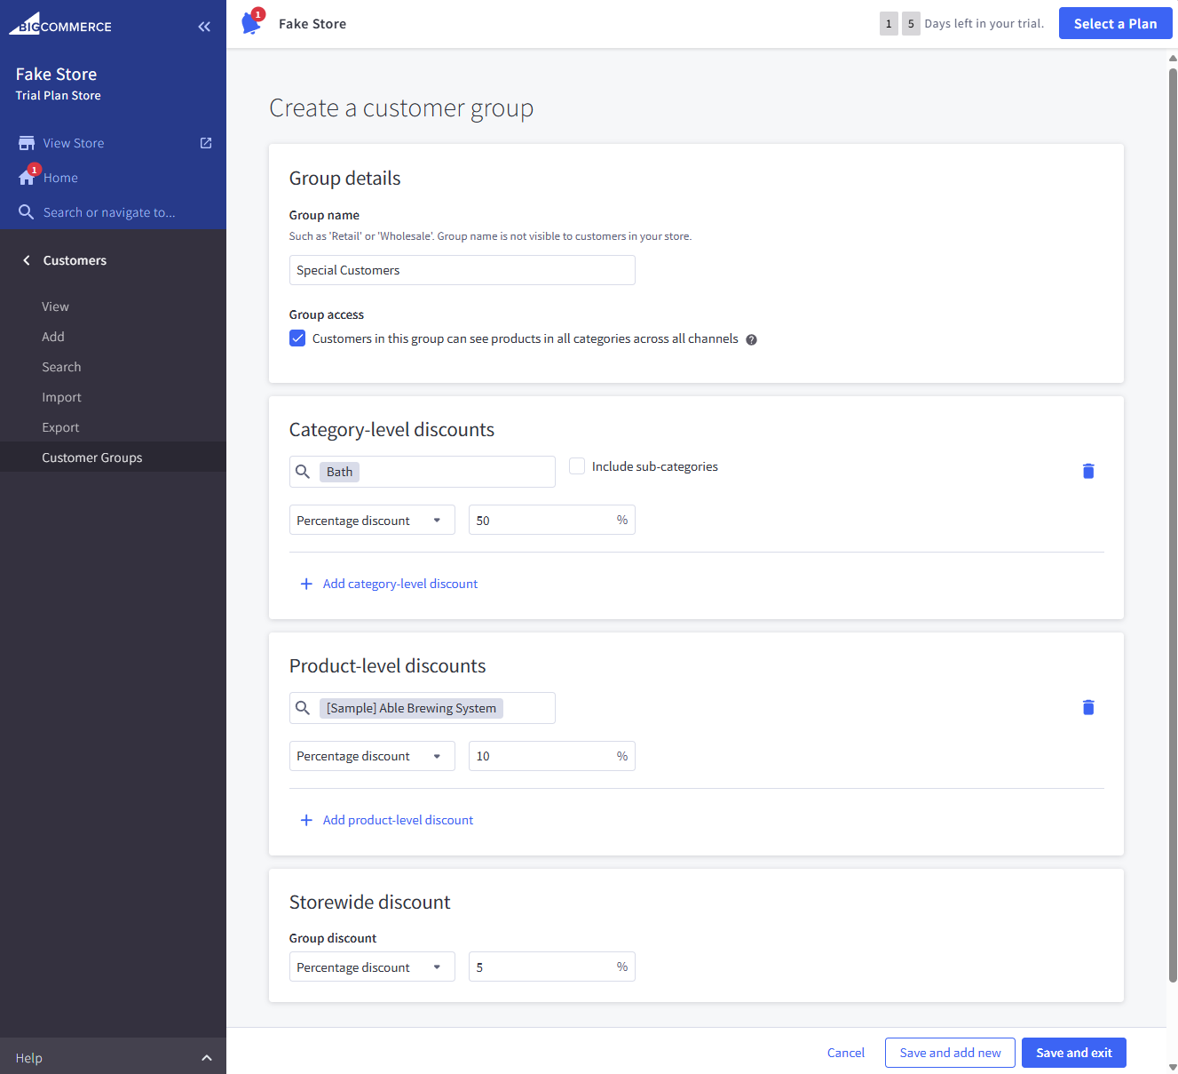Click the product search magnifier icon
Image resolution: width=1178 pixels, height=1074 pixels.
point(303,708)
